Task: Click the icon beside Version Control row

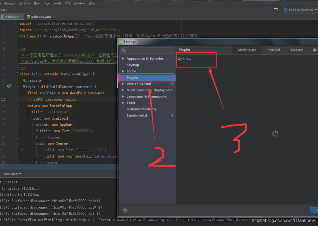Action: pos(172,84)
